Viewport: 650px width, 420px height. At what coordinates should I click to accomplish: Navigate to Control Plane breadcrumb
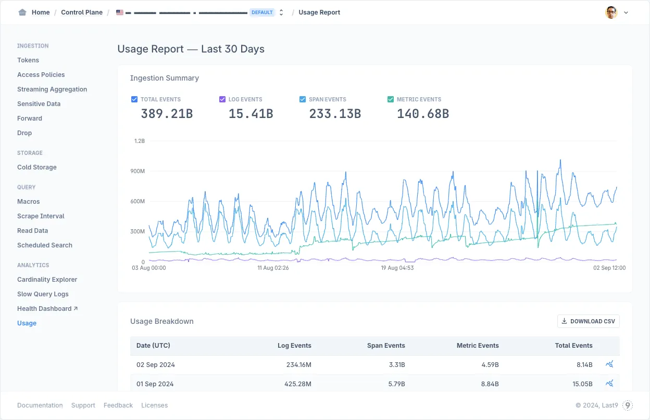(82, 12)
